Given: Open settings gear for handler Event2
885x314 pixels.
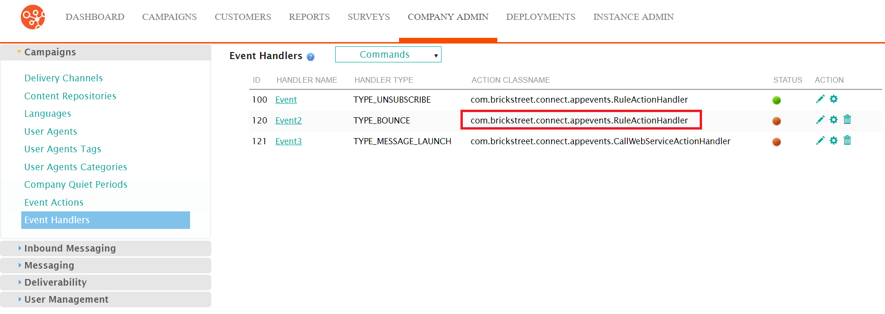Looking at the screenshot, I should pyautogui.click(x=833, y=120).
